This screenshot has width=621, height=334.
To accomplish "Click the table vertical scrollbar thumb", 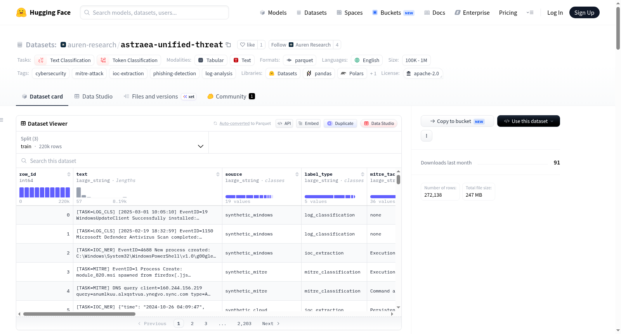I will [x=398, y=179].
